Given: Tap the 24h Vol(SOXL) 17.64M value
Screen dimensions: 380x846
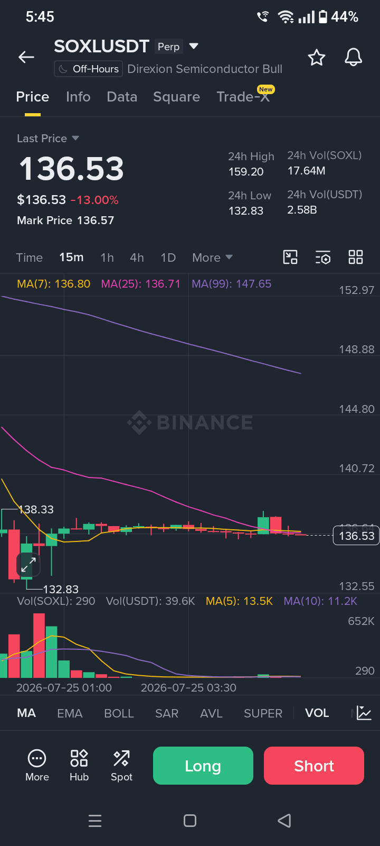Looking at the screenshot, I should (x=307, y=171).
